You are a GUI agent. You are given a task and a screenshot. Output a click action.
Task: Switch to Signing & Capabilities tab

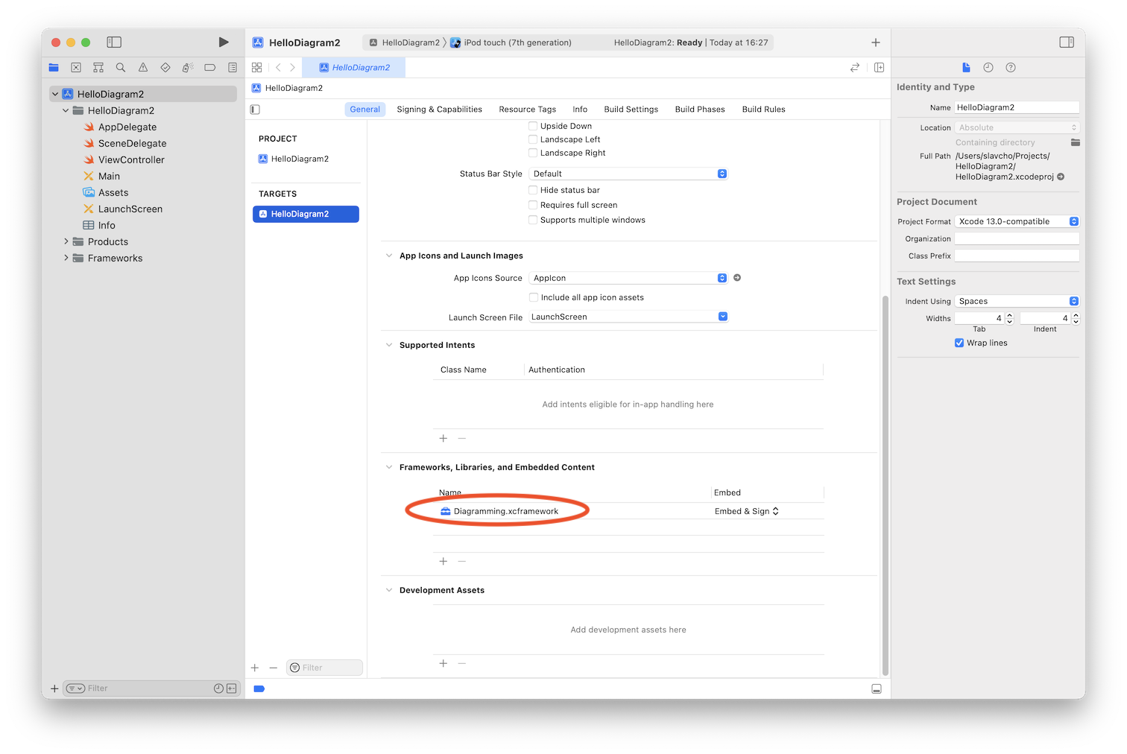pyautogui.click(x=439, y=110)
